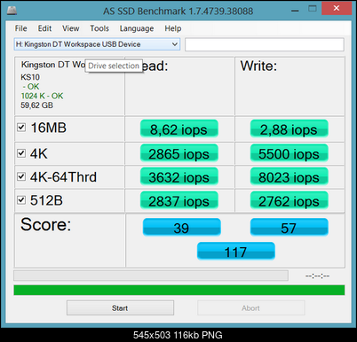The width and height of the screenshot is (357, 342).
Task: Click the 1024 K - OK alignment text
Action: [42, 96]
